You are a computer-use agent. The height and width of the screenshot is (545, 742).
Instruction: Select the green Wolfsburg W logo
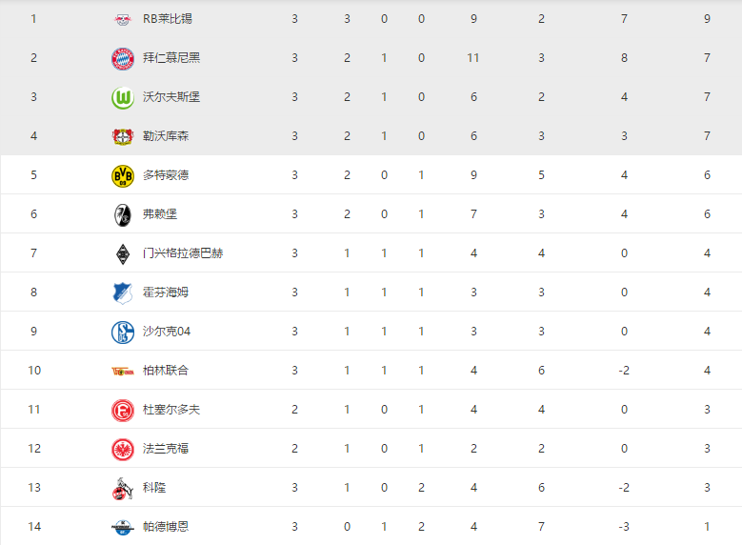pos(123,97)
